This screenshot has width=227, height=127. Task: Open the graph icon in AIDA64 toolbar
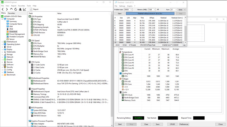(25, 9)
